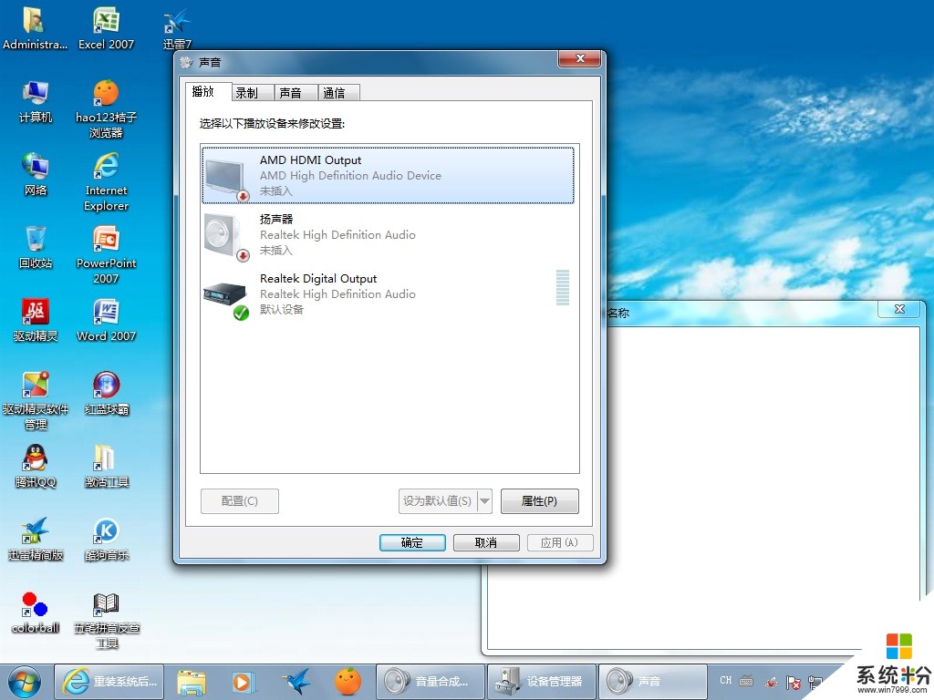Select the PowerPoint 2007 desktop shortcut
Screen dimensions: 934x700
106,254
